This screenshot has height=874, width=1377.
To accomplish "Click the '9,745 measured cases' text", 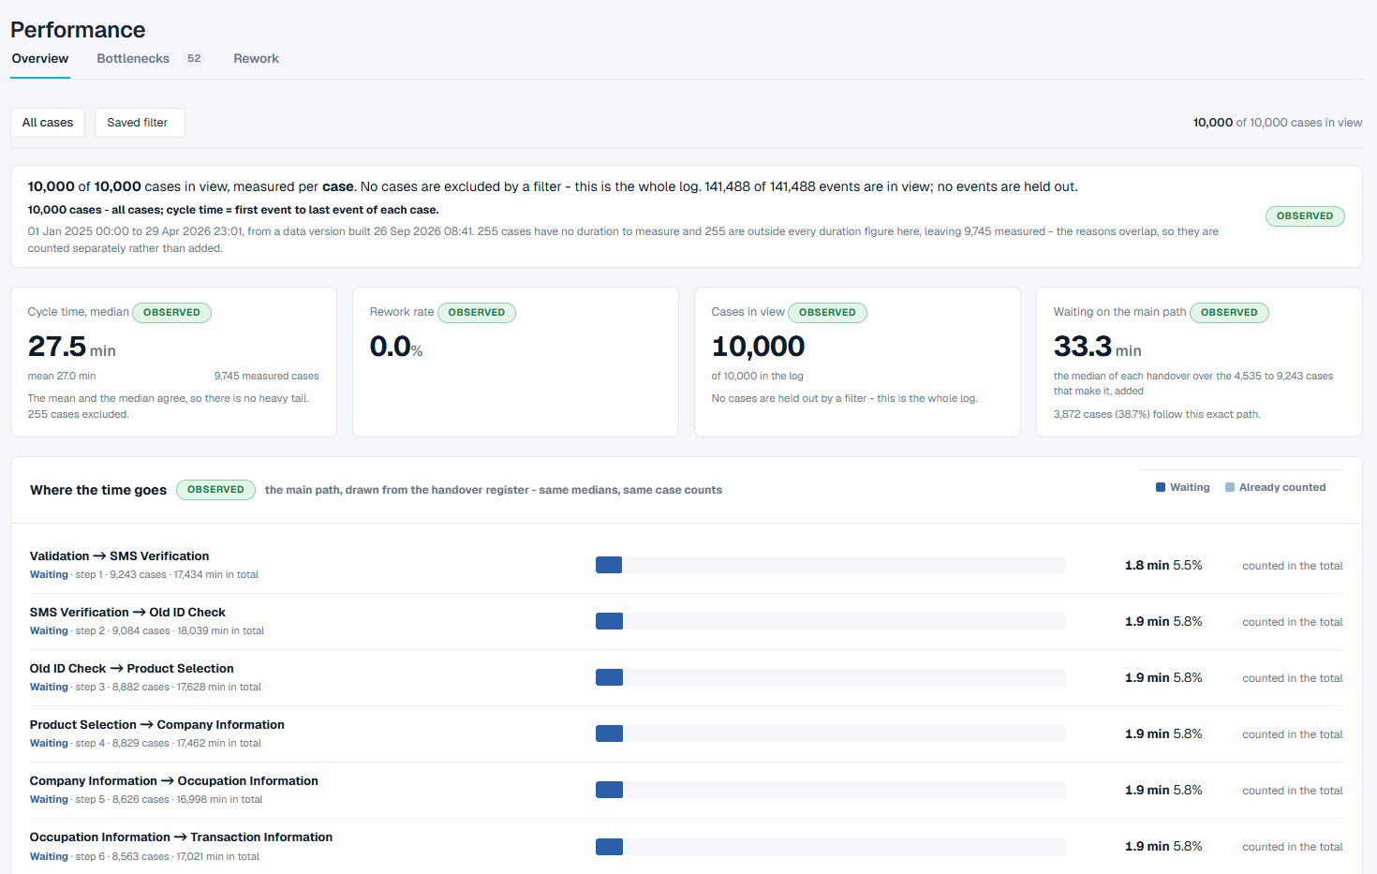I will coord(266,376).
